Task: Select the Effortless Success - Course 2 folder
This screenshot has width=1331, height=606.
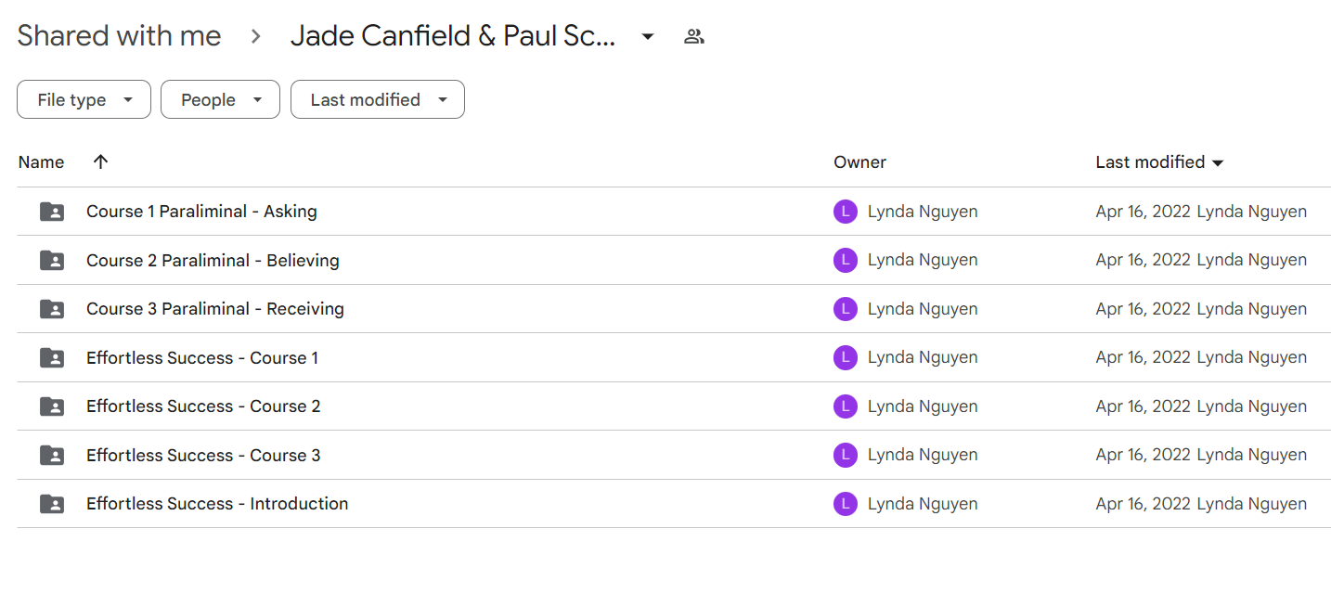Action: tap(673, 406)
